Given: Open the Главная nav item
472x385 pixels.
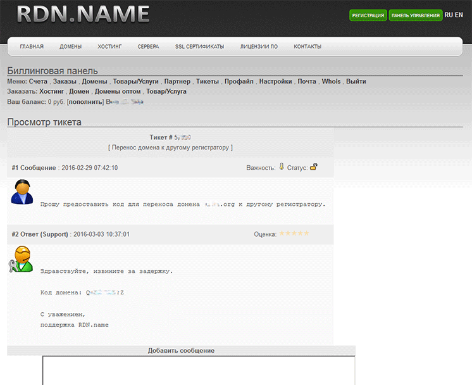Looking at the screenshot, I should [32, 46].
